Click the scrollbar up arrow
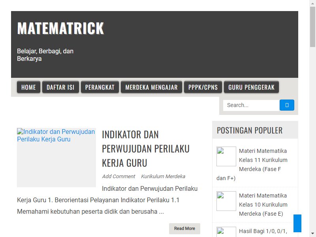The width and height of the screenshot is (316, 237). tap(312, 3)
